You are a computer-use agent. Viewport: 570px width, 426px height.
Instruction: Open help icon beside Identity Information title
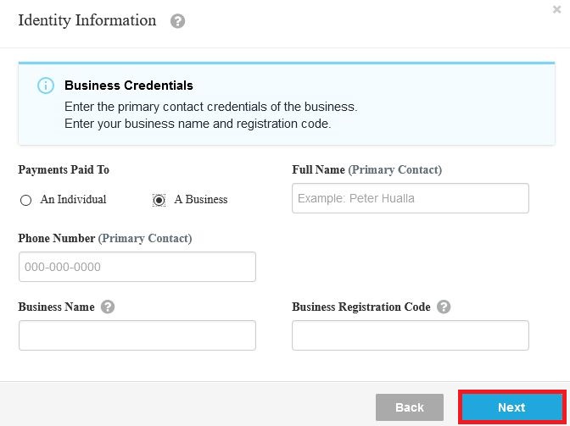(x=177, y=21)
